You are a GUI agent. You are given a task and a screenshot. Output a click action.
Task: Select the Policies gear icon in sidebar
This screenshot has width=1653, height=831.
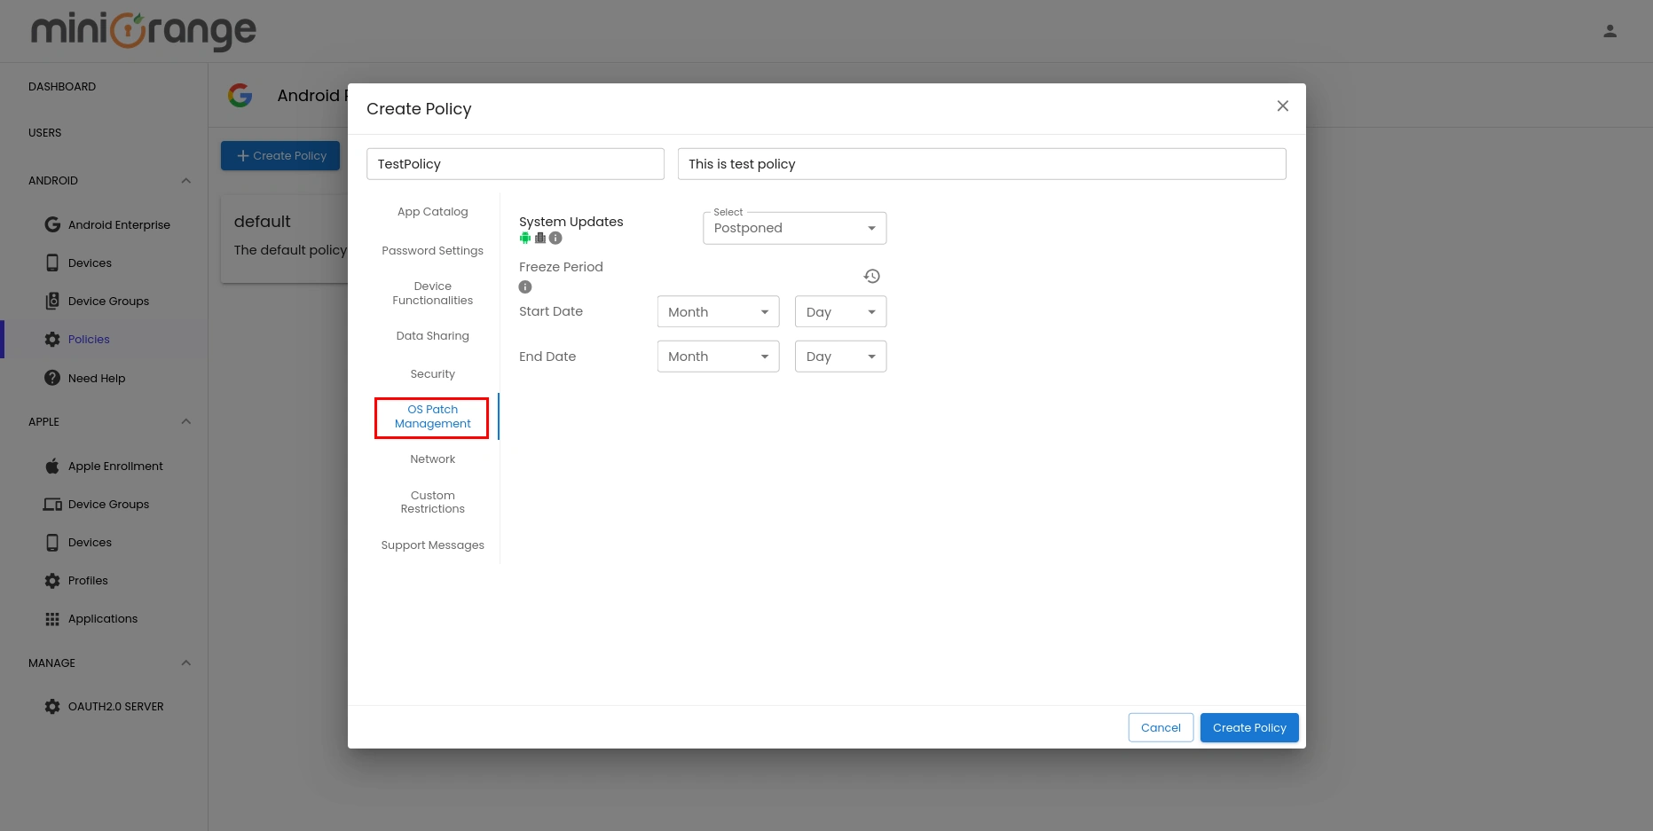[x=52, y=339]
